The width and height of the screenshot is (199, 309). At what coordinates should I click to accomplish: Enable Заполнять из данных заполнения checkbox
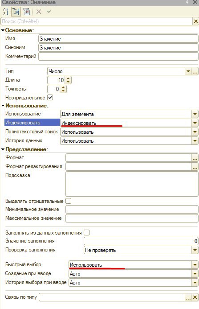click(x=87, y=233)
